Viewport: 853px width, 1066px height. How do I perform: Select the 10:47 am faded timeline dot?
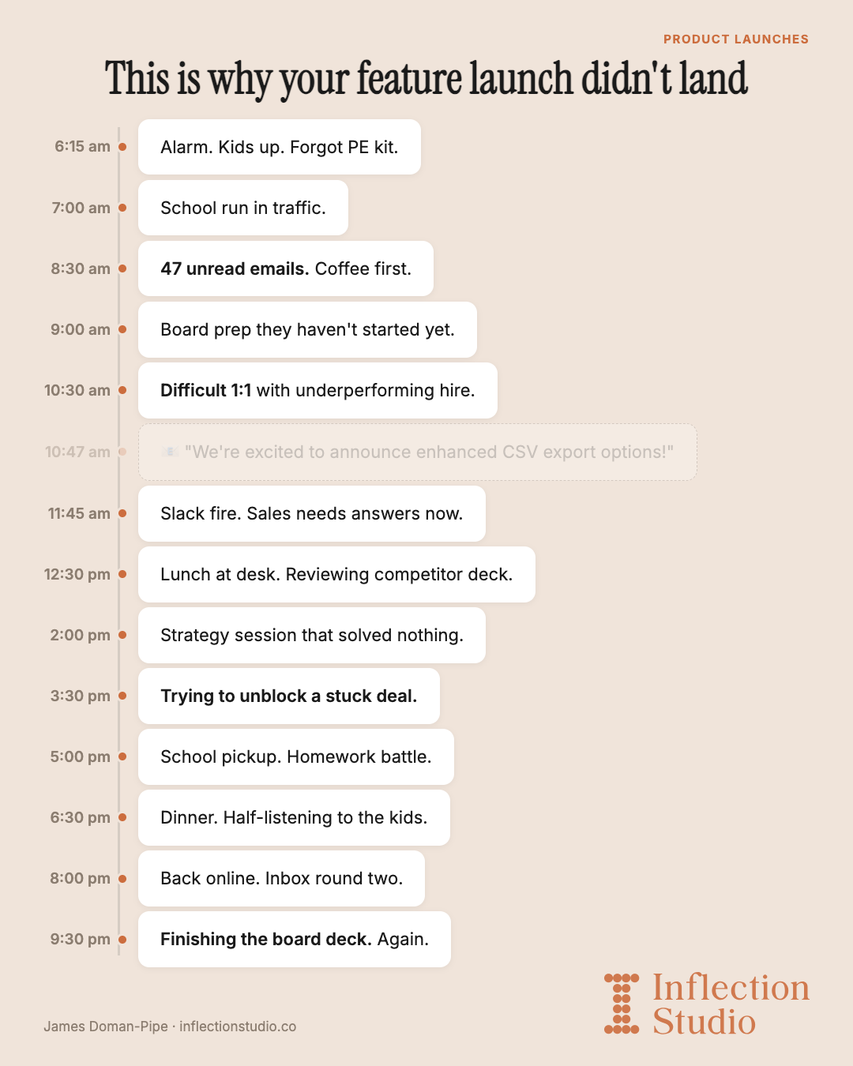(122, 452)
